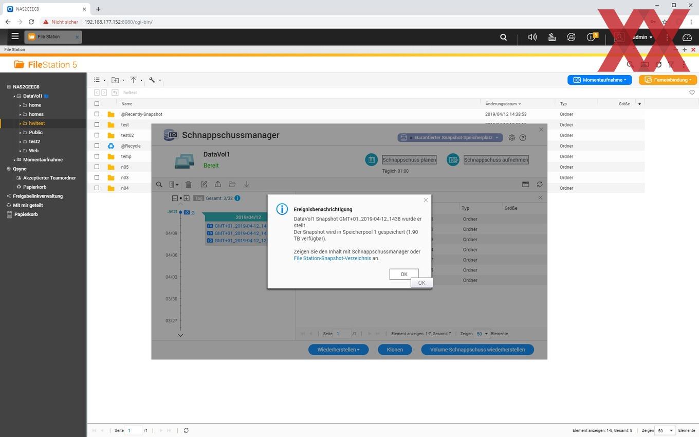Open the blue Momentaufnahme dropdown button
This screenshot has height=437, width=699.
click(x=600, y=80)
